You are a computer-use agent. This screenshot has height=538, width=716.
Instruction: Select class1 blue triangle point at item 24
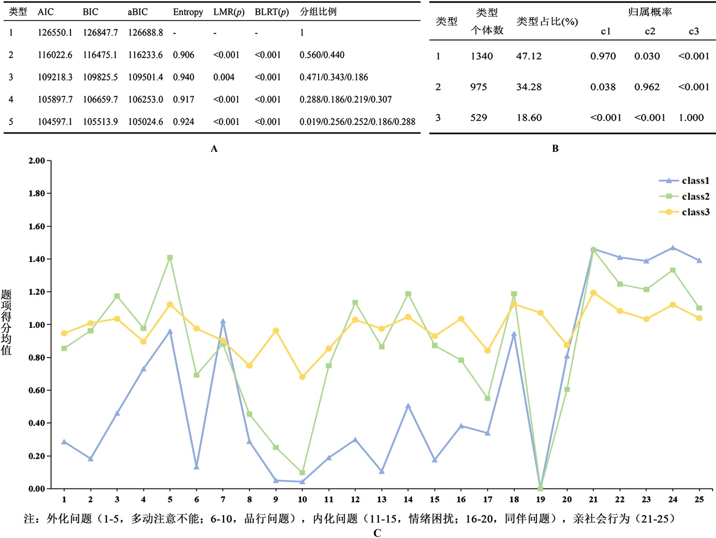pos(673,248)
